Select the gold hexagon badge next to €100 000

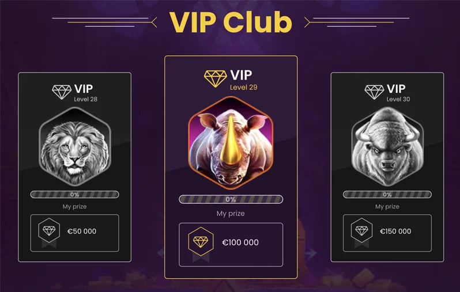(x=201, y=242)
